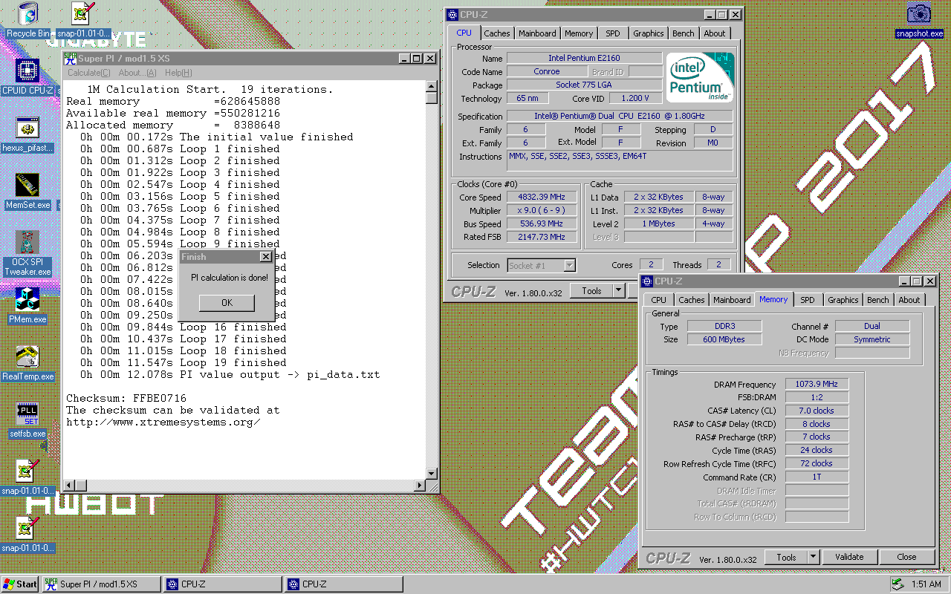This screenshot has width=951, height=594.
Task: Click the Loop 19 finished line
Action: (184, 363)
